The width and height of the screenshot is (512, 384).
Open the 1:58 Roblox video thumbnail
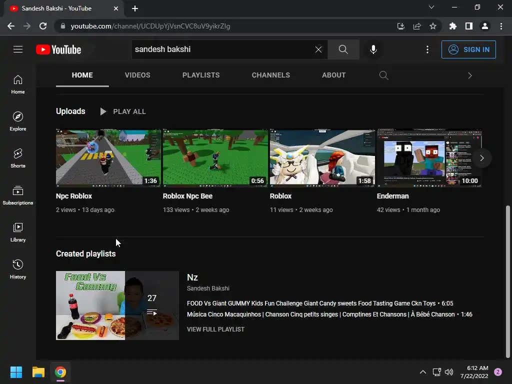(322, 158)
